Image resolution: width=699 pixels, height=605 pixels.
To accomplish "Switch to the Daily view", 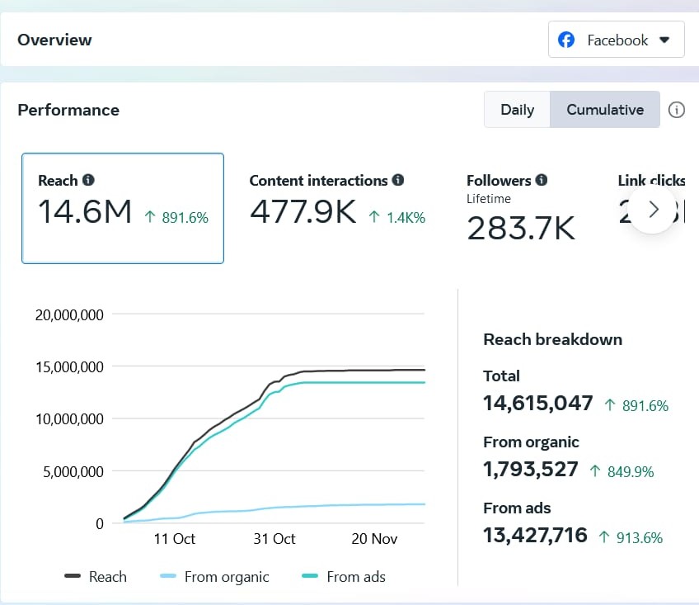I will coord(517,110).
